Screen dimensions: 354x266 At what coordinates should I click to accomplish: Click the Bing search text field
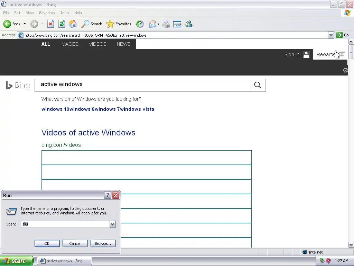[143, 85]
